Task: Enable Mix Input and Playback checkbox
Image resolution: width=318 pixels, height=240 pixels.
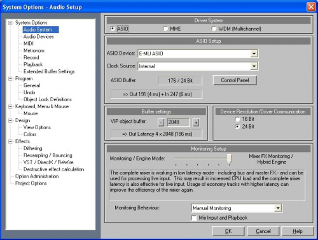Action: pyautogui.click(x=194, y=218)
